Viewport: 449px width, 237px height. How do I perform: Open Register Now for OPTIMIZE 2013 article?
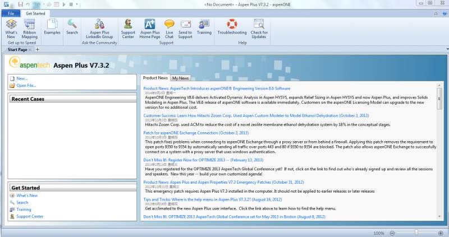(203, 160)
